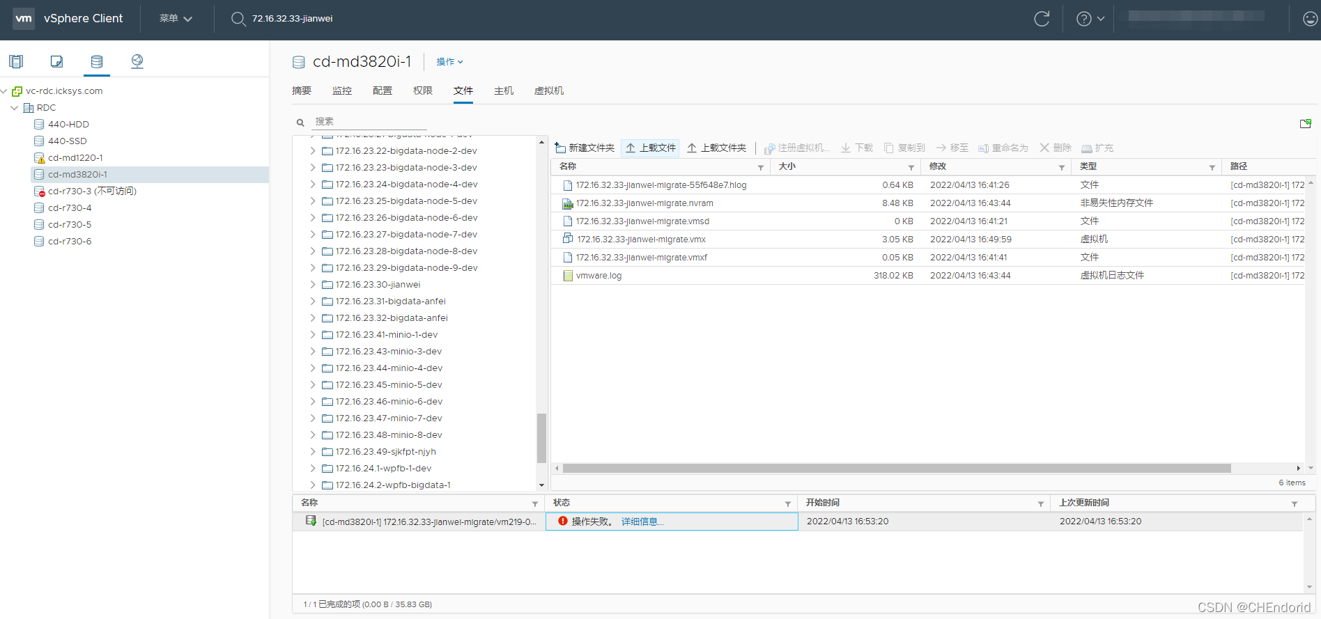Select datastore 440-SSD in tree

click(67, 141)
